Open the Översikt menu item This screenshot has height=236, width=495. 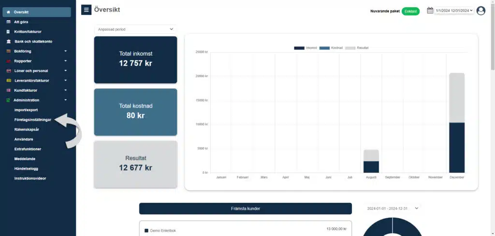(x=37, y=12)
